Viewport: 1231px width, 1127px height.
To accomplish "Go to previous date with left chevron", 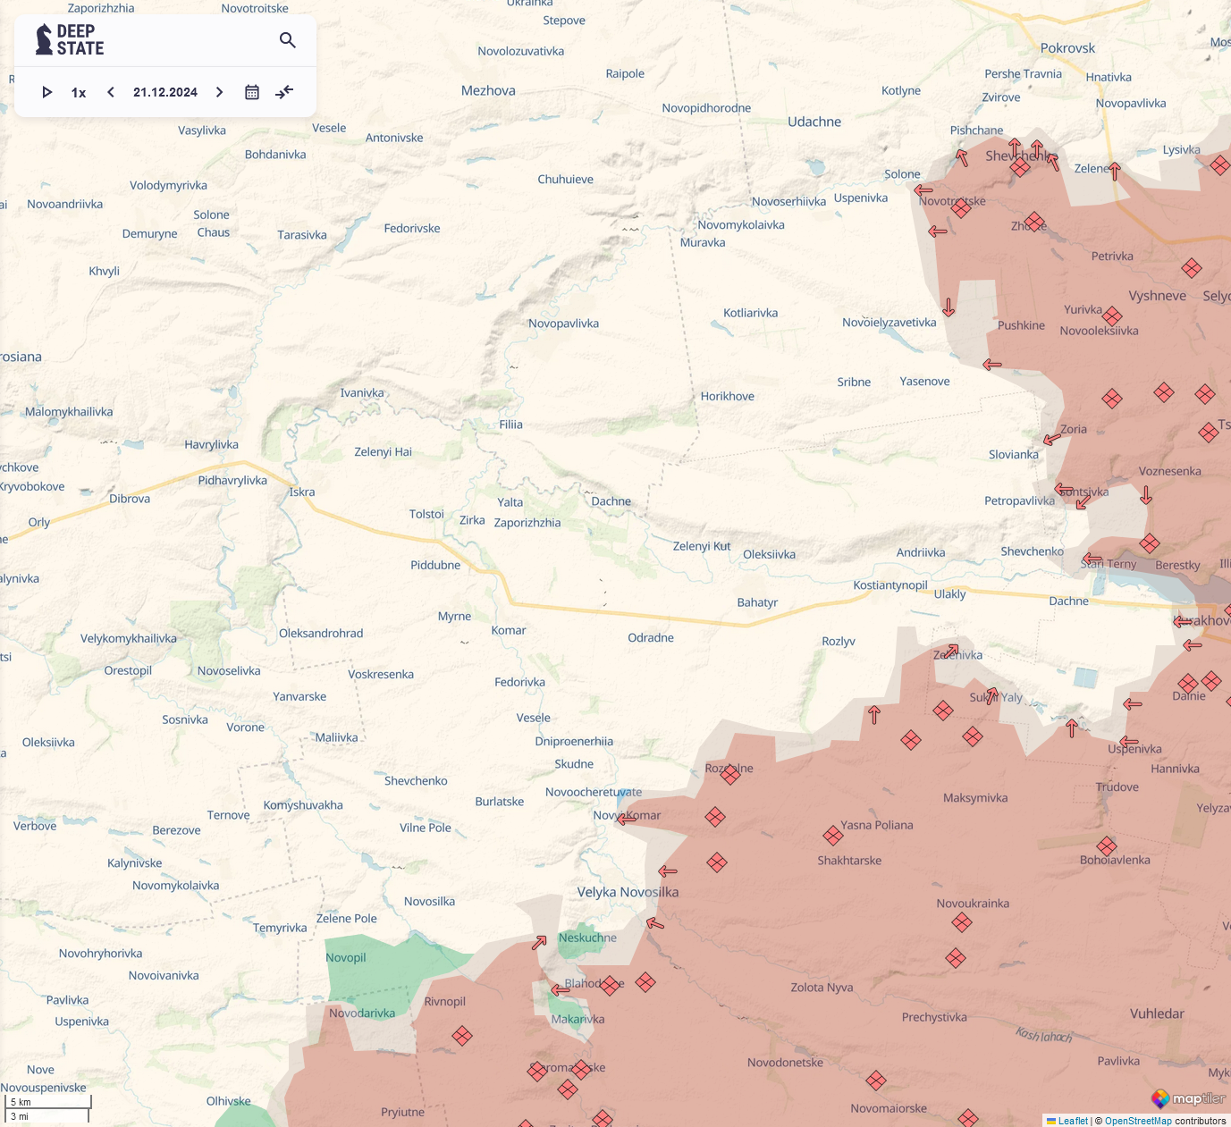I will 111,92.
